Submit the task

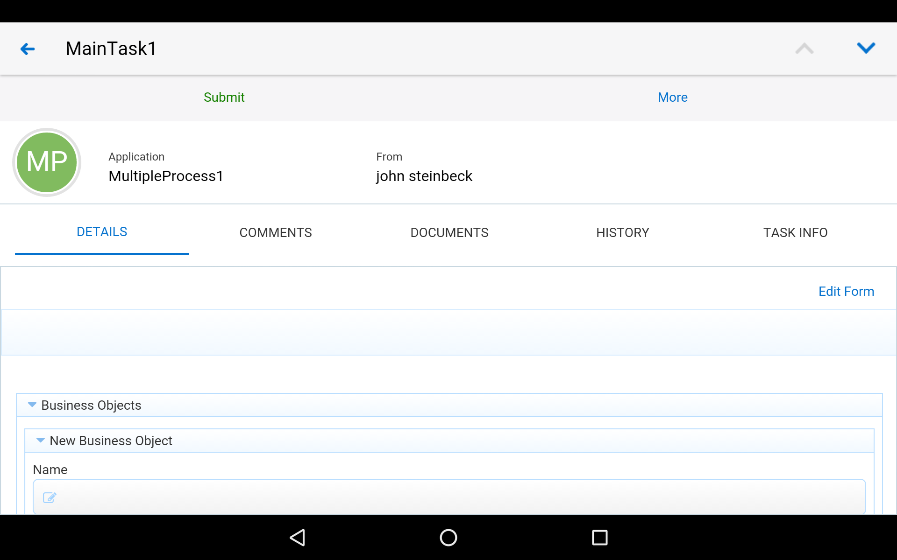tap(224, 97)
